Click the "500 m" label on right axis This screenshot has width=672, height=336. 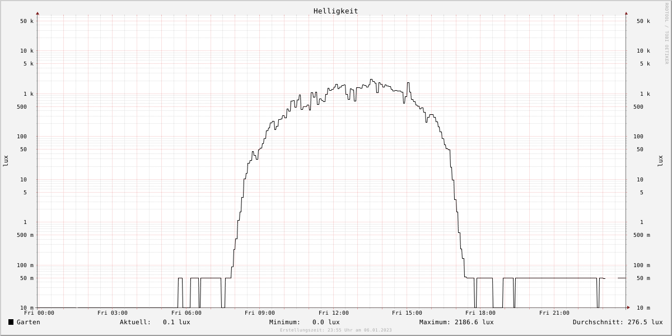(642, 235)
